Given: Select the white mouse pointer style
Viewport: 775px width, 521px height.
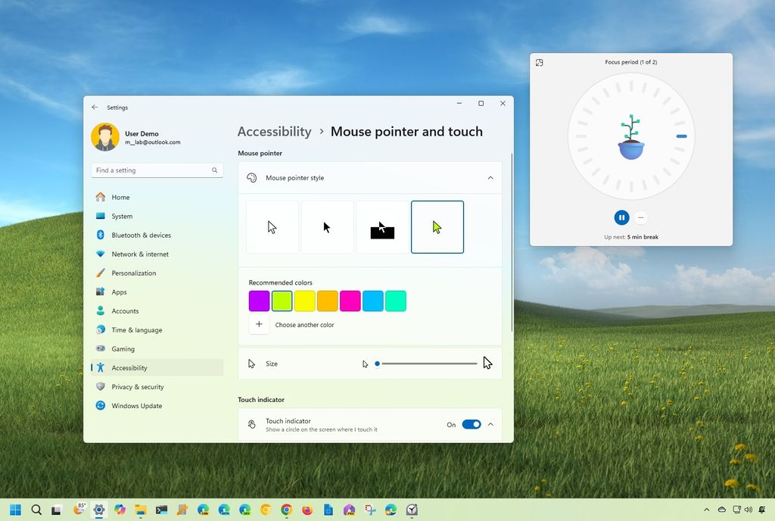Looking at the screenshot, I should (271, 226).
